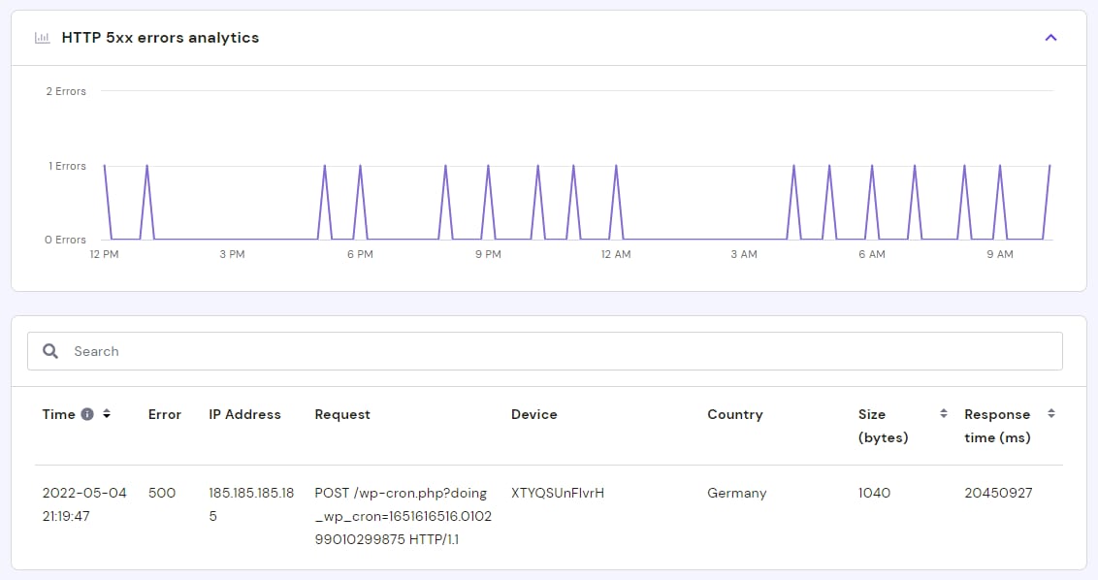Click the Size (bytes) column header text
1098x580 pixels.
[x=883, y=425]
